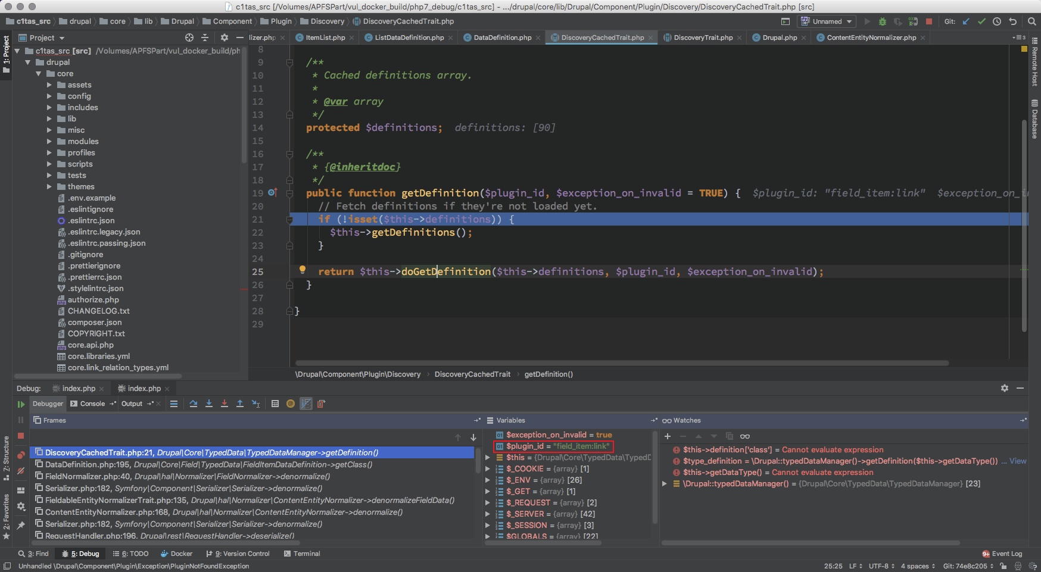Click the Step Out debugger icon
This screenshot has width=1041, height=572.
point(240,404)
